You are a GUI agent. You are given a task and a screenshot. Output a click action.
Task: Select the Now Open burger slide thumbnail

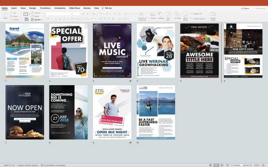click(25, 112)
